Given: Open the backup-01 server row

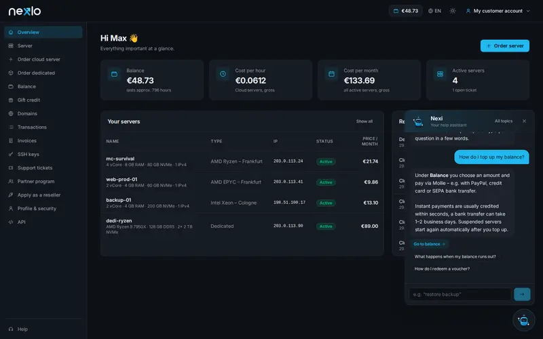Looking at the screenshot, I should 242,203.
